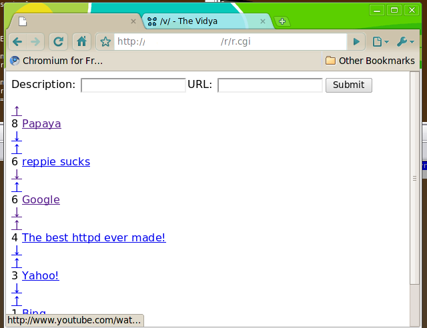The width and height of the screenshot is (427, 328).
Task: Open the page menu dropdown
Action: 380,41
